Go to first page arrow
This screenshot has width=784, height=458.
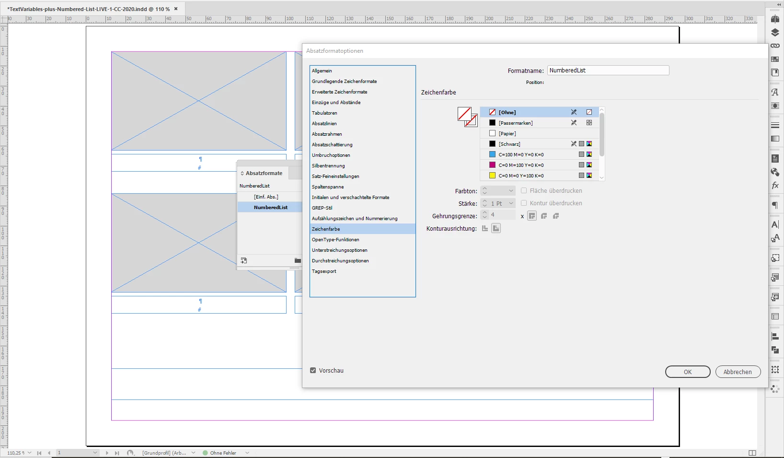pyautogui.click(x=39, y=453)
